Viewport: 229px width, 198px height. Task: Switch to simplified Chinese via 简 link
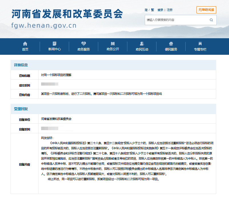pyautogui.click(x=146, y=9)
